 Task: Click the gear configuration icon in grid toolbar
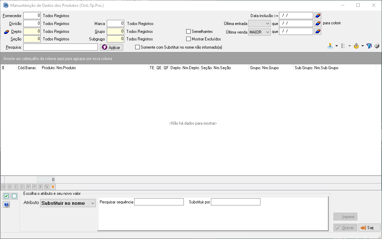(356, 46)
